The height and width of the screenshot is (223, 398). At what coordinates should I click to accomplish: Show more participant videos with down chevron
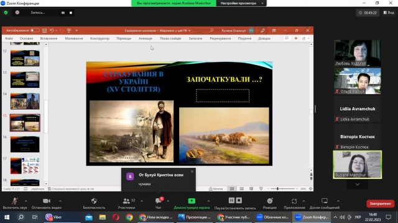pyautogui.click(x=358, y=185)
